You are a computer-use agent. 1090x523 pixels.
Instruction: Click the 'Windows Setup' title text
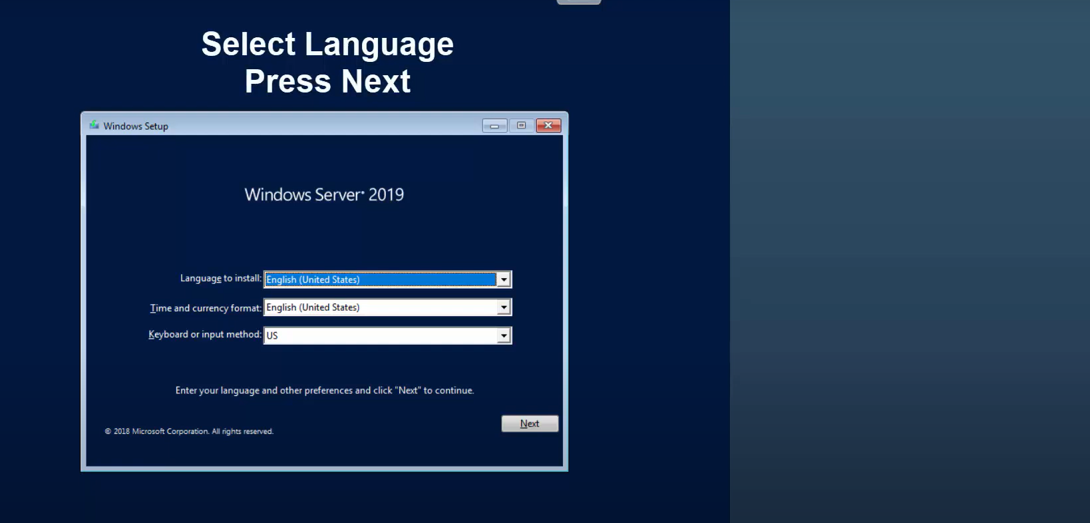(x=136, y=126)
